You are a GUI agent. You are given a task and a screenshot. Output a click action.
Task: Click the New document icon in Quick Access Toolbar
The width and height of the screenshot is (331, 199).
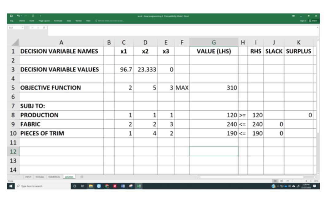(33, 16)
